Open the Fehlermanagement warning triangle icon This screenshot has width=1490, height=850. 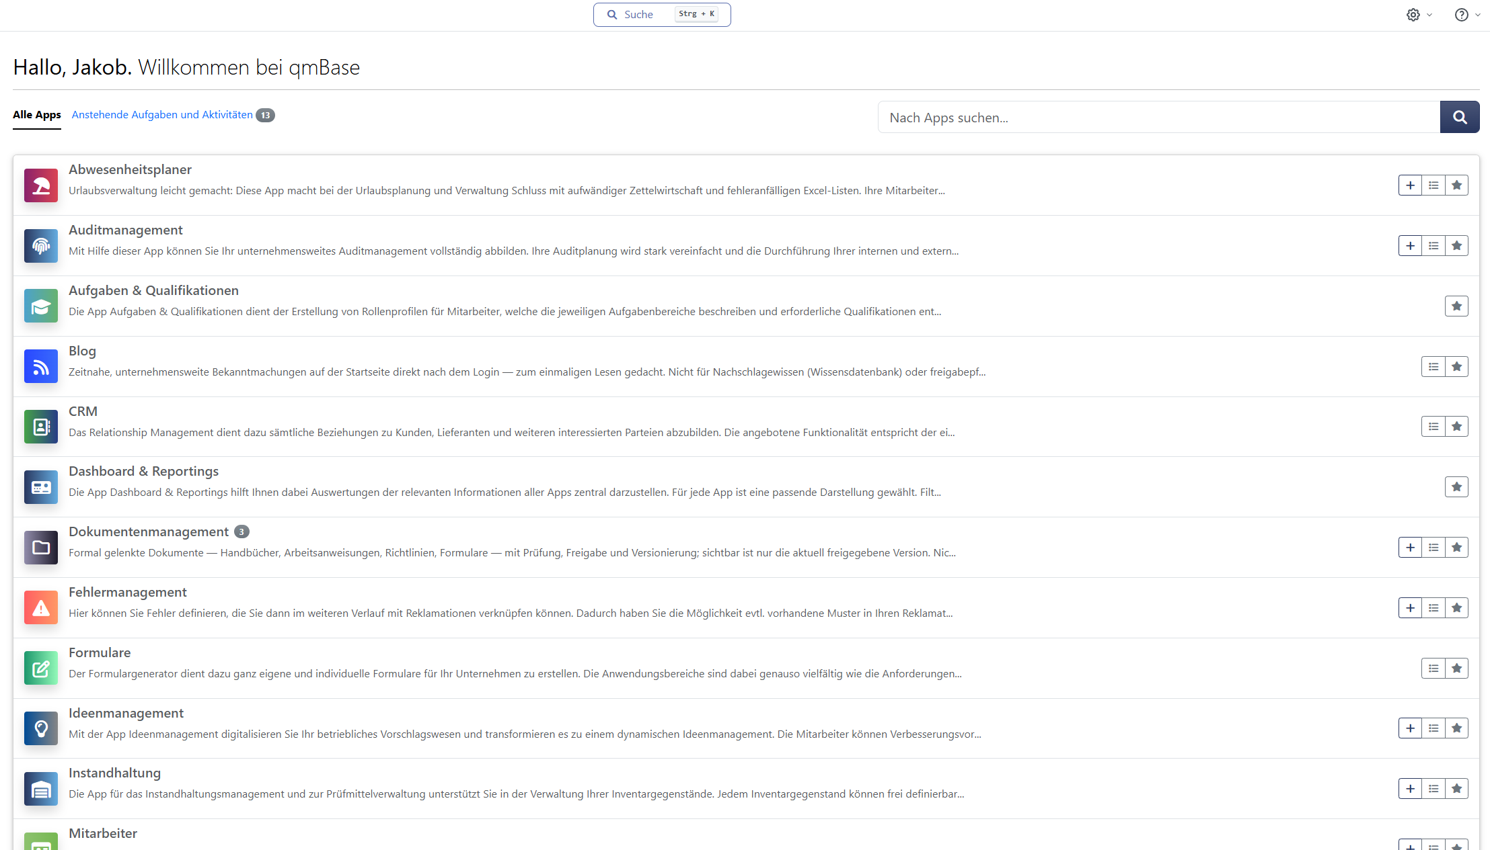[41, 608]
